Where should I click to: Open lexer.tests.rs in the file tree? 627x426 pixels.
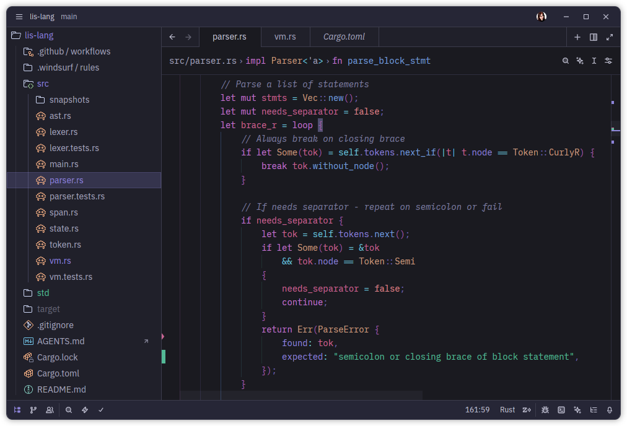pyautogui.click(x=84, y=148)
